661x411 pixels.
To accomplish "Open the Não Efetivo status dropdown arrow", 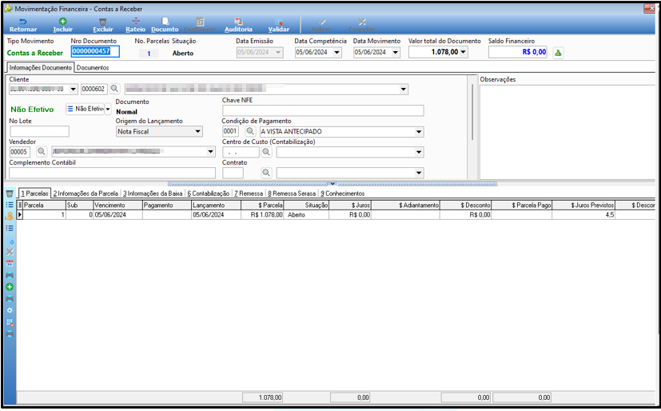I will [x=108, y=110].
